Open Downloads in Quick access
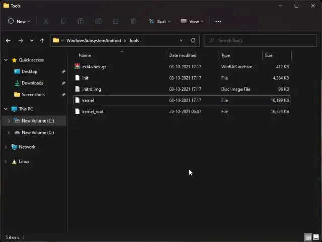 [x=32, y=83]
